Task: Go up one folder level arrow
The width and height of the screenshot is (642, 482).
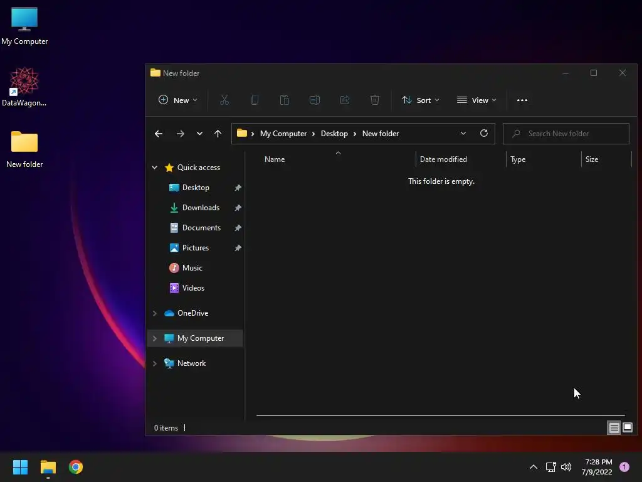Action: click(x=218, y=134)
